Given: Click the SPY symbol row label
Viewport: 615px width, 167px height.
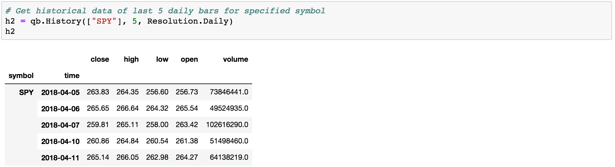Looking at the screenshot, I should tap(26, 92).
